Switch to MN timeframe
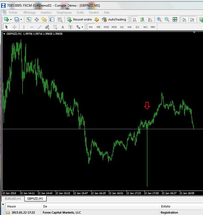The image size is (203, 215). [x=153, y=27]
